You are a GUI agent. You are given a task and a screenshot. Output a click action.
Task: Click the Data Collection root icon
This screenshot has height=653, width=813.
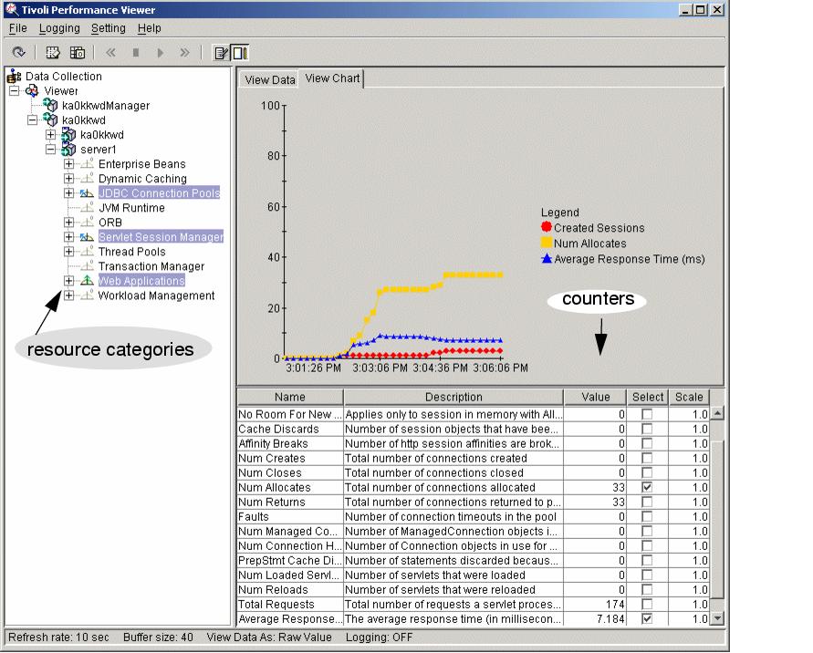click(x=14, y=77)
